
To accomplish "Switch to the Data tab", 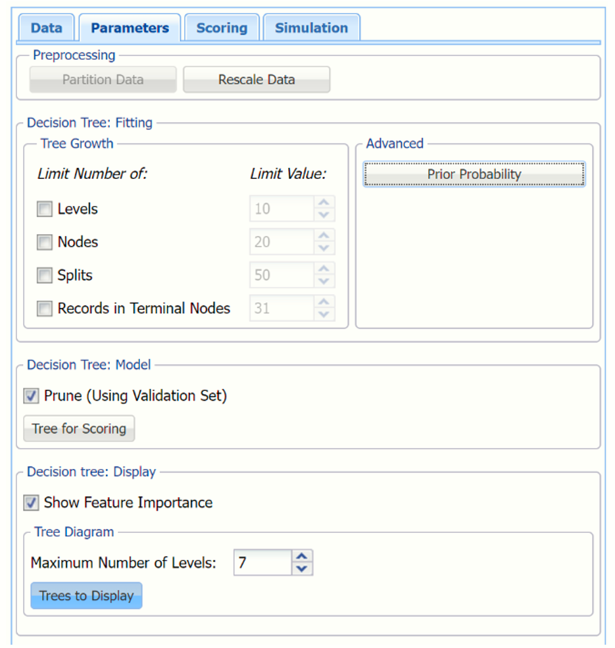I will [x=46, y=28].
